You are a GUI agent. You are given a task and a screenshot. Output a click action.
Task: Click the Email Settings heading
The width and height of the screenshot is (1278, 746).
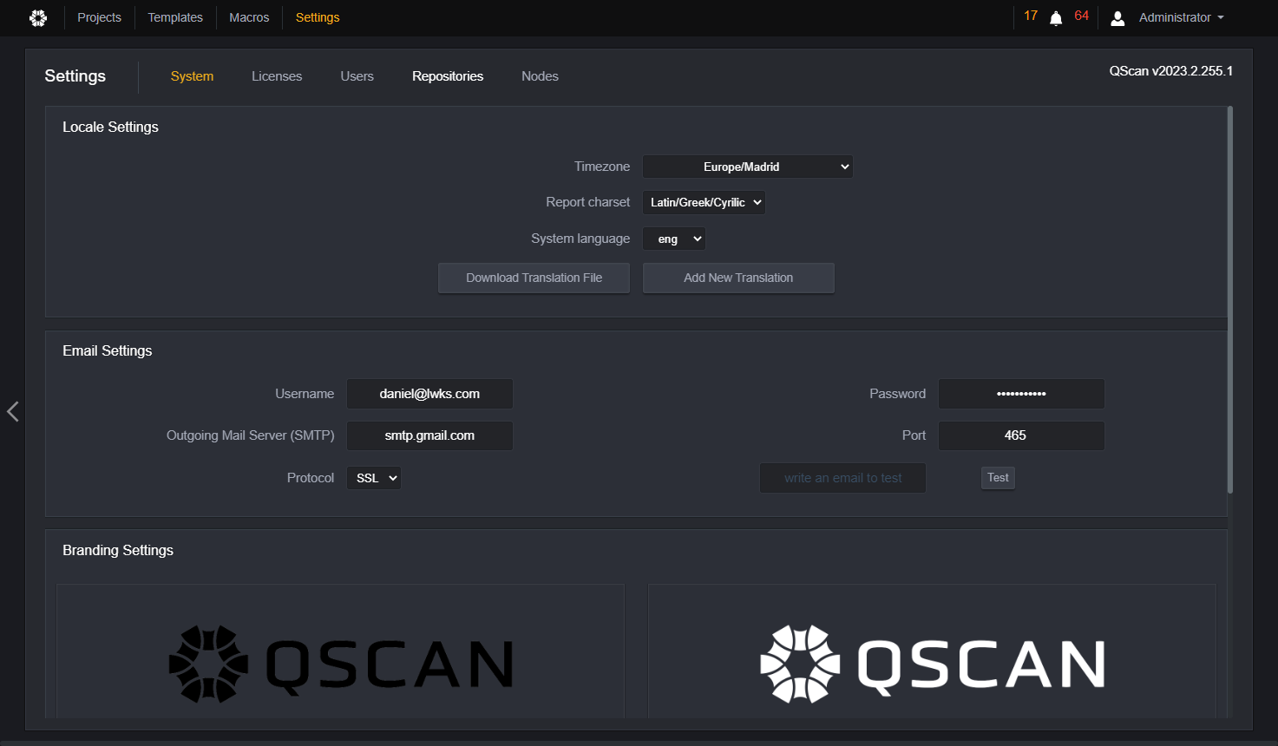pos(108,350)
